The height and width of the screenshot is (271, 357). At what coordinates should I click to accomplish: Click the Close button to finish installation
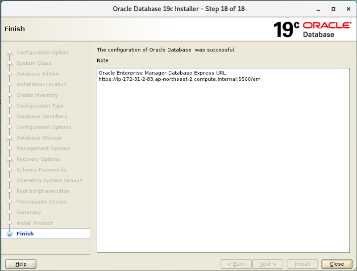tap(336, 264)
